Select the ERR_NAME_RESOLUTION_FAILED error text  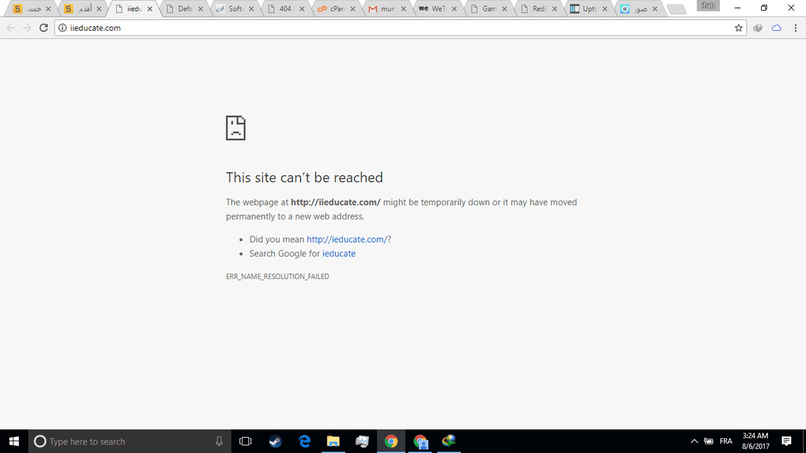click(x=277, y=276)
